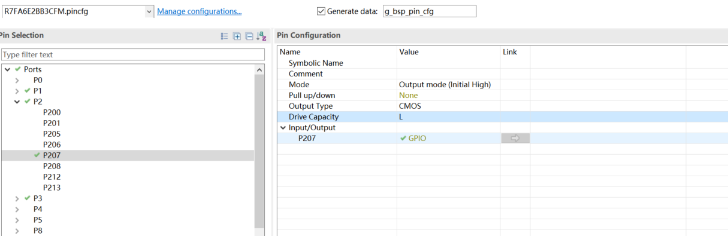The height and width of the screenshot is (236, 728).
Task: Toggle the list view icon in Pin Selection
Action: 225,36
